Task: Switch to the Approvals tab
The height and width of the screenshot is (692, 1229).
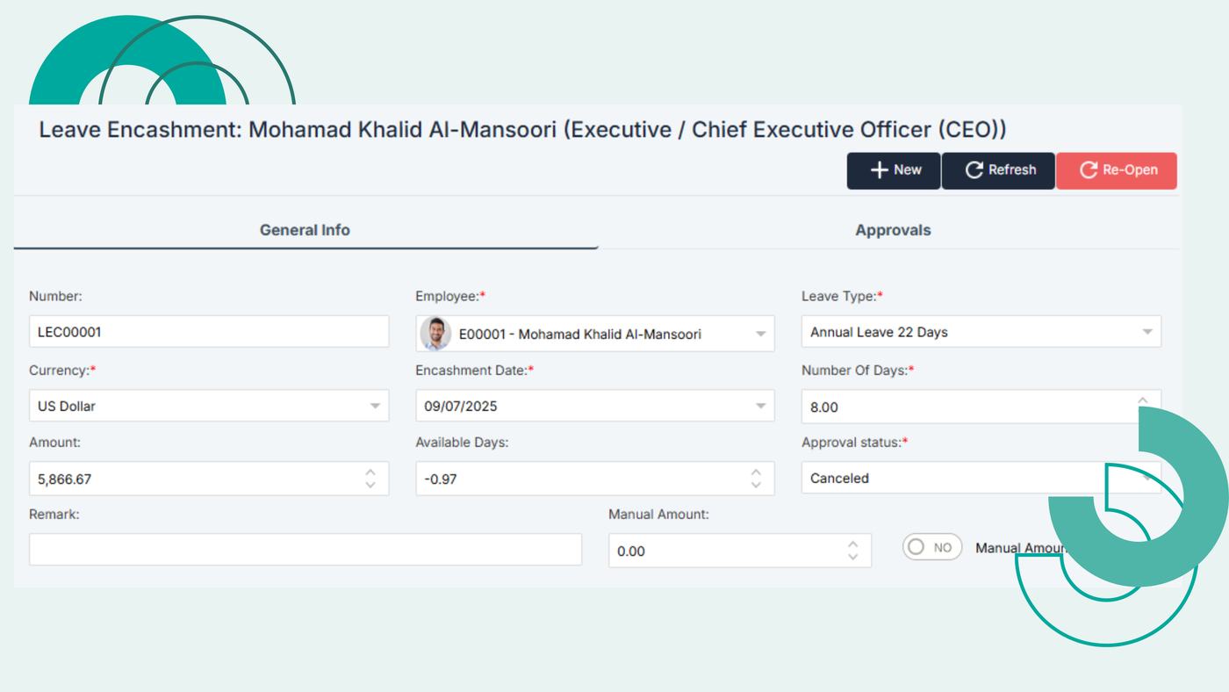Action: (893, 230)
